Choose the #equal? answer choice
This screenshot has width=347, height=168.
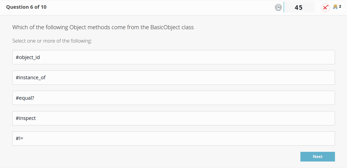(x=173, y=98)
